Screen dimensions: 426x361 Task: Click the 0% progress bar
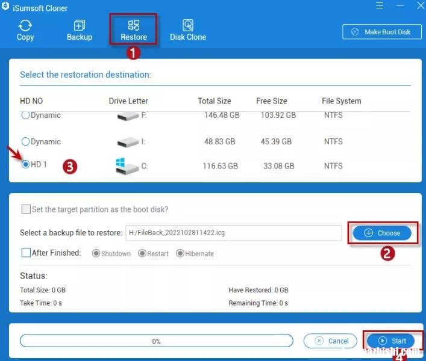point(157,341)
